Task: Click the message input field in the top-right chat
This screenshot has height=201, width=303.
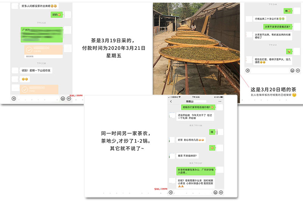Action: [270, 71]
